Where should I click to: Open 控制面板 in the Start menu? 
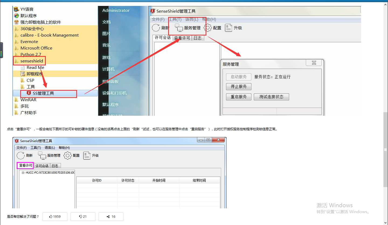pyautogui.click(x=110, y=81)
